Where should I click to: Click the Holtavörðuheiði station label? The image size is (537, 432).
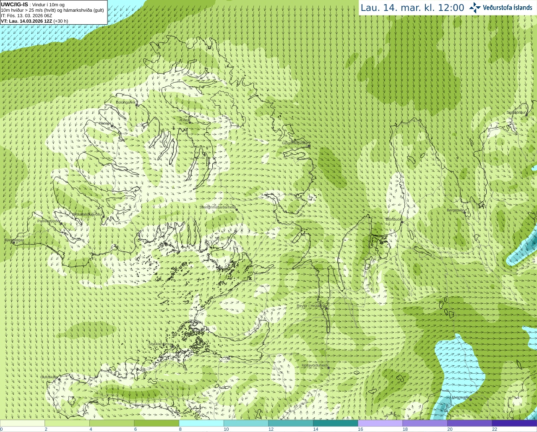click(315, 365)
